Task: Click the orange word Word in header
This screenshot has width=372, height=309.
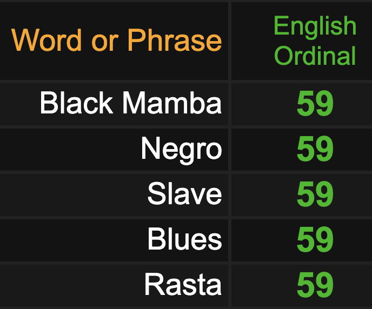Action: [x=46, y=40]
